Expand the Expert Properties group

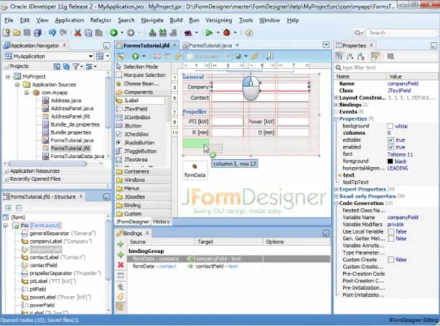pos(336,189)
